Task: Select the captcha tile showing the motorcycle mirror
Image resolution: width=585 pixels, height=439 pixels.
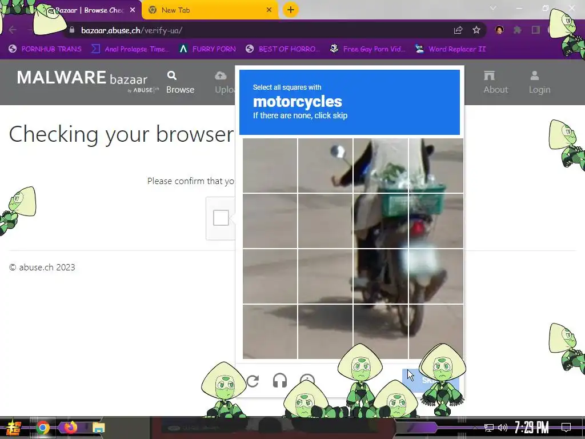Action: click(325, 165)
